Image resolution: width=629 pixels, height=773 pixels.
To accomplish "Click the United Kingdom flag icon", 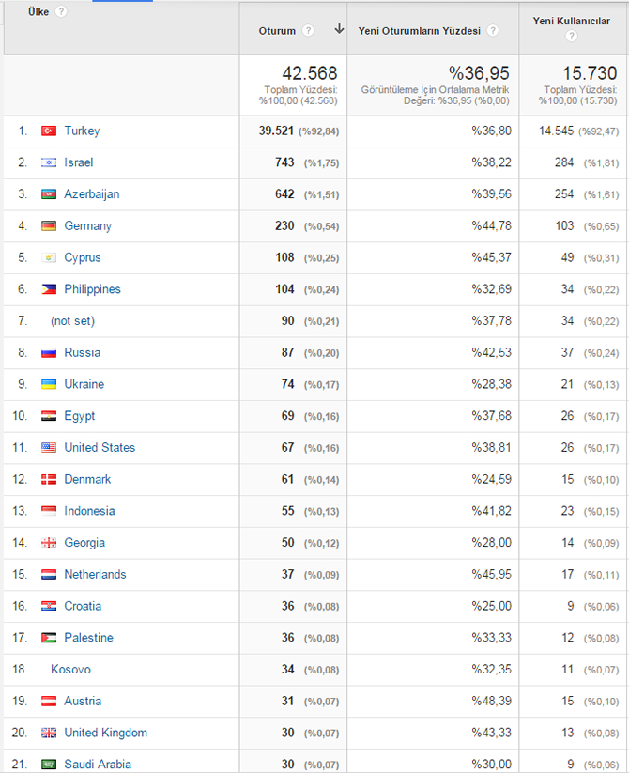I will coord(49,733).
